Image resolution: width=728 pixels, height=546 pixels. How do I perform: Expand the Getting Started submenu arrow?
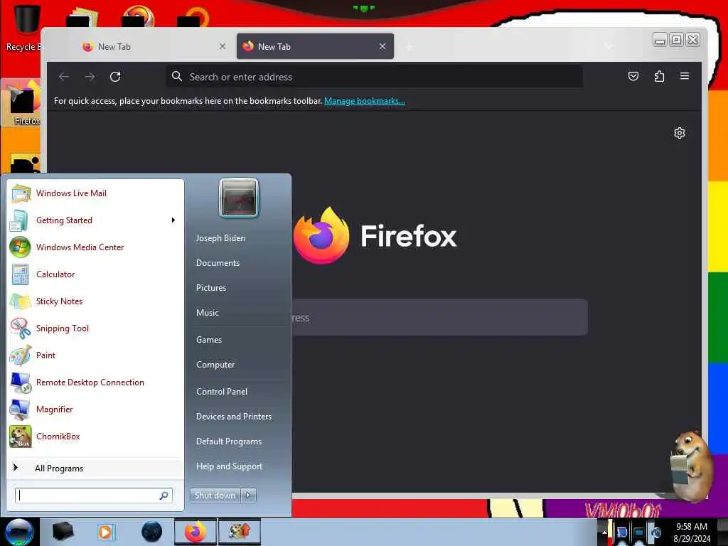(173, 220)
